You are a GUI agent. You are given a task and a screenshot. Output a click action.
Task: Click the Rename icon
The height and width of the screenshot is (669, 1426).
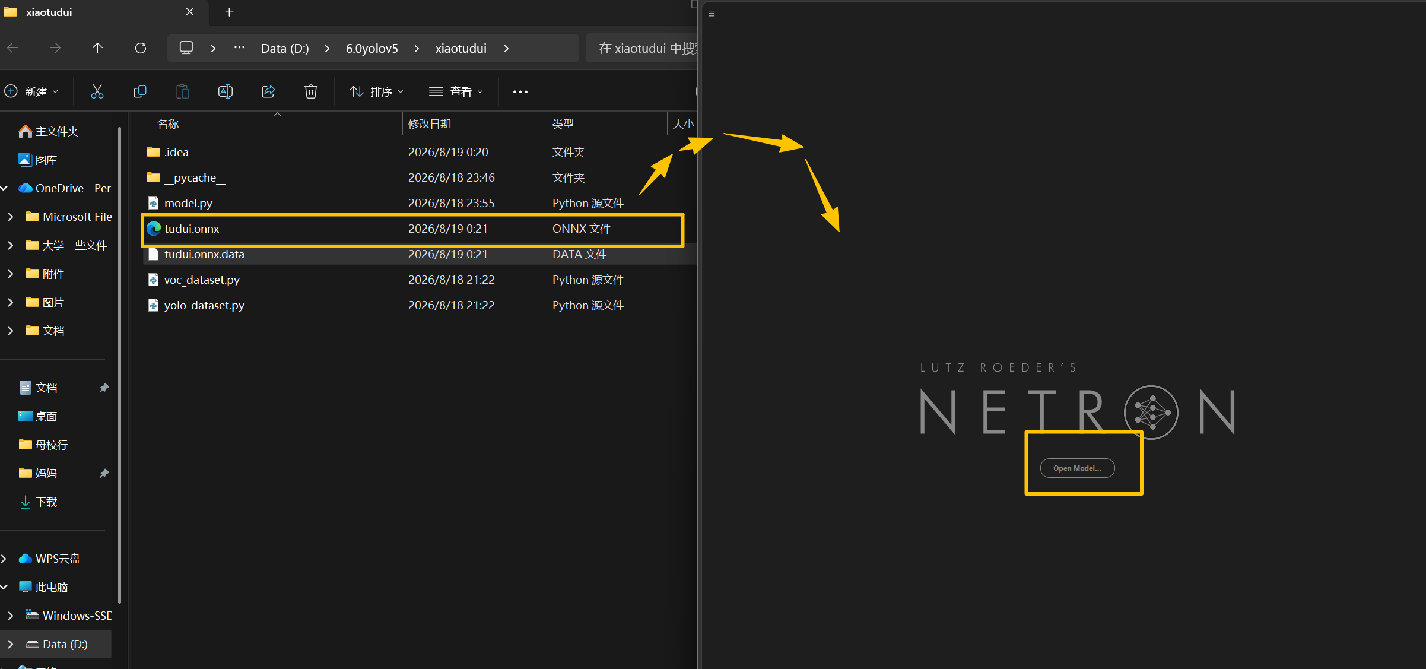[226, 91]
